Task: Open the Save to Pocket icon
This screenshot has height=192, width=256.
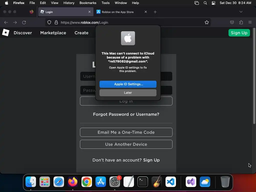Action: pyautogui.click(x=232, y=22)
